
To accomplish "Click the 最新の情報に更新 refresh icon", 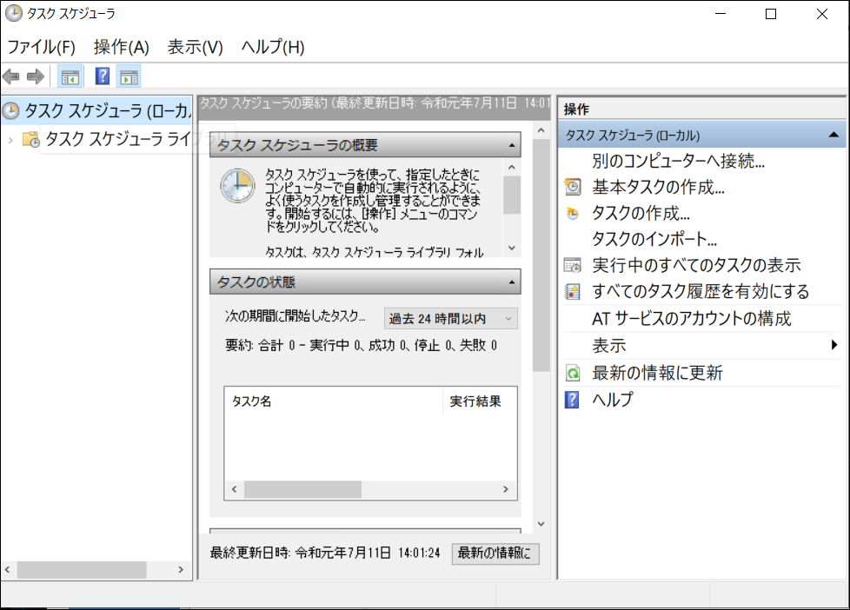I will 573,372.
